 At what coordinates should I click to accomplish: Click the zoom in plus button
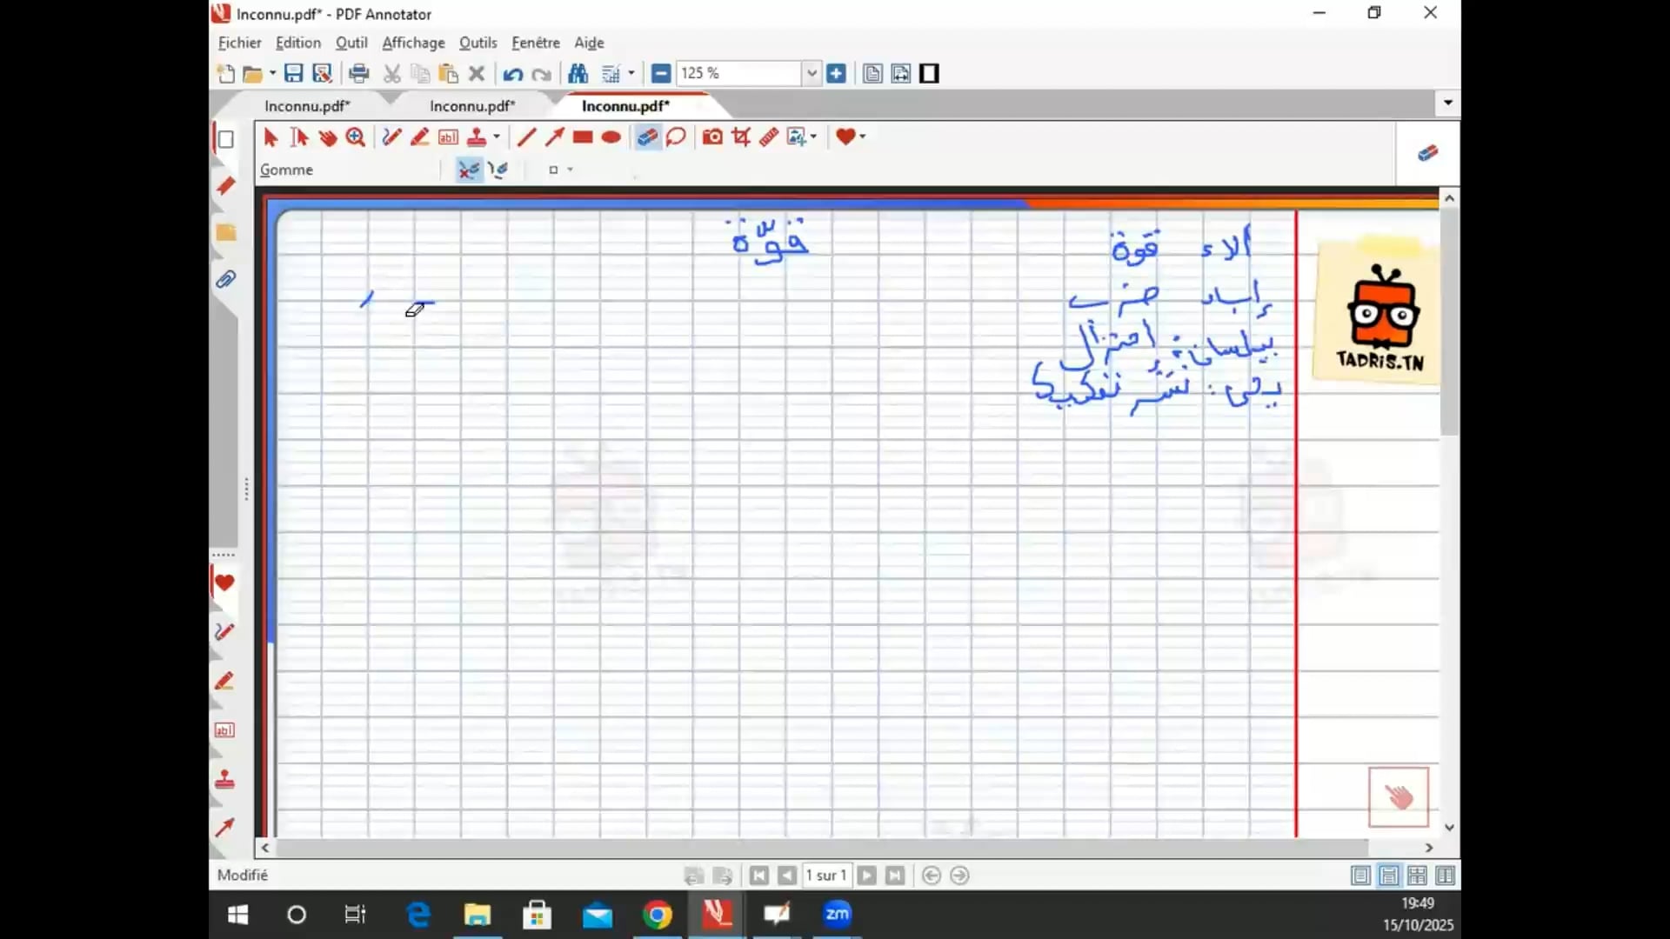(836, 73)
